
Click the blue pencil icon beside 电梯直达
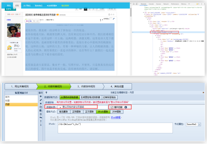coord(114,19)
